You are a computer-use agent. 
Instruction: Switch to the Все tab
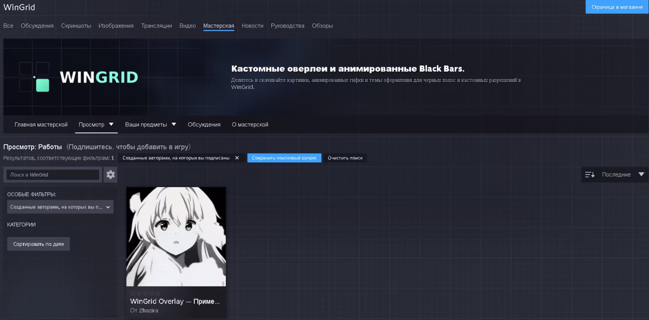pos(8,26)
